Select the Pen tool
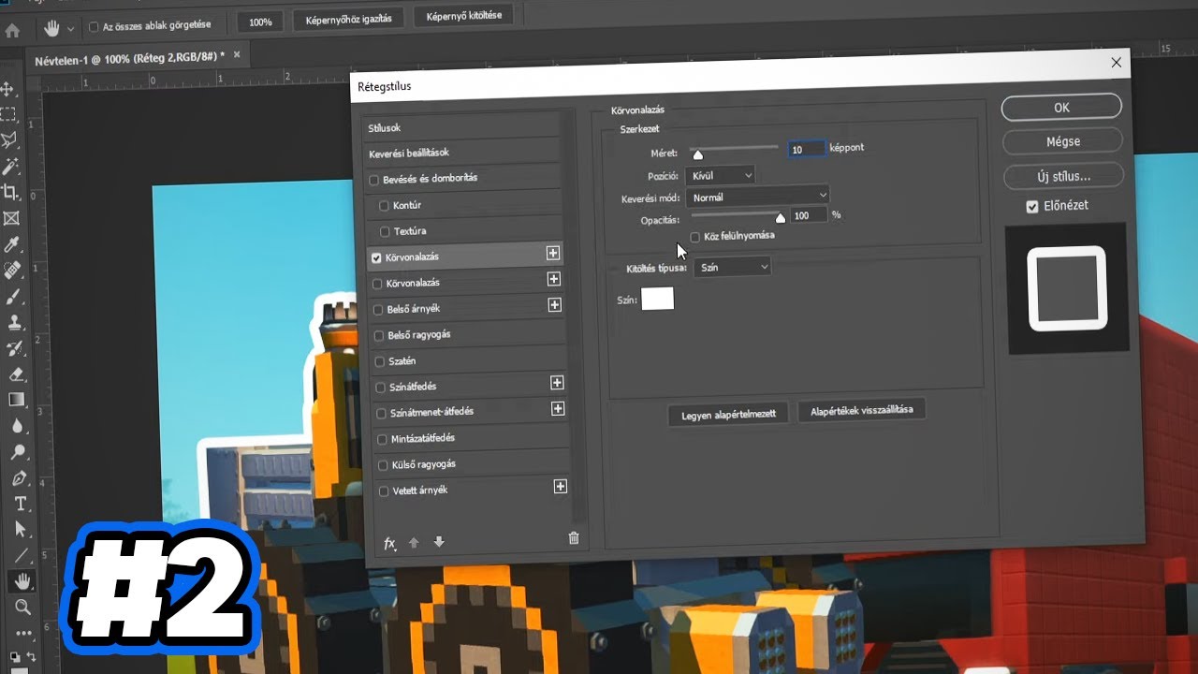 [x=20, y=478]
